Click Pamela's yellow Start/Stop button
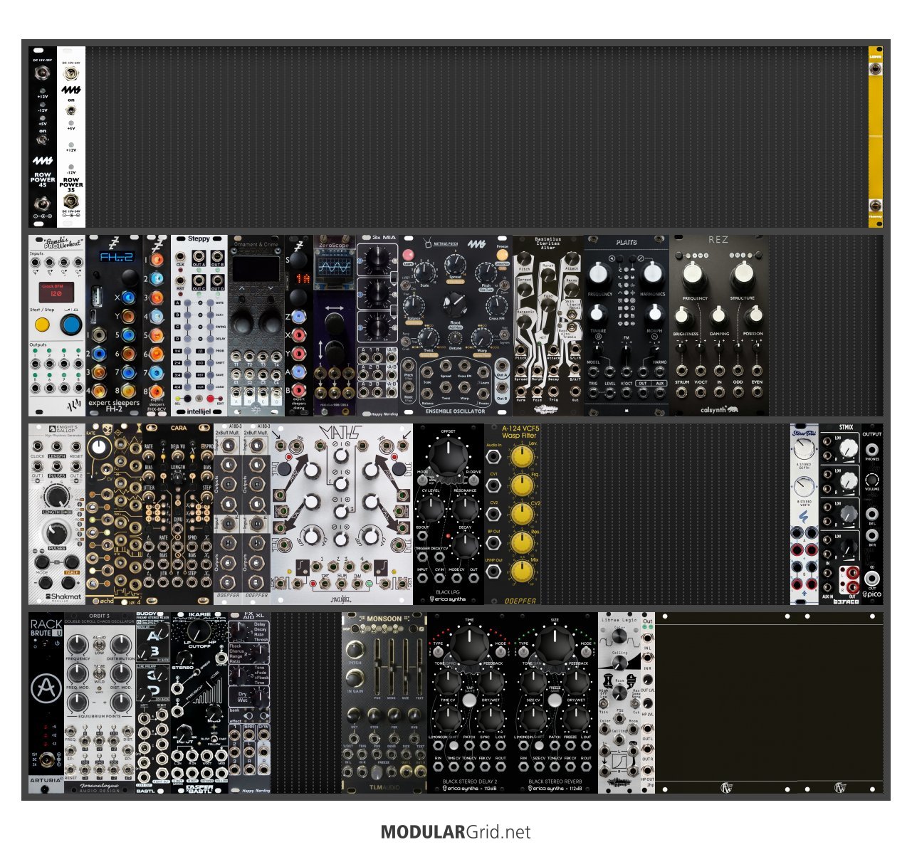 (x=42, y=325)
